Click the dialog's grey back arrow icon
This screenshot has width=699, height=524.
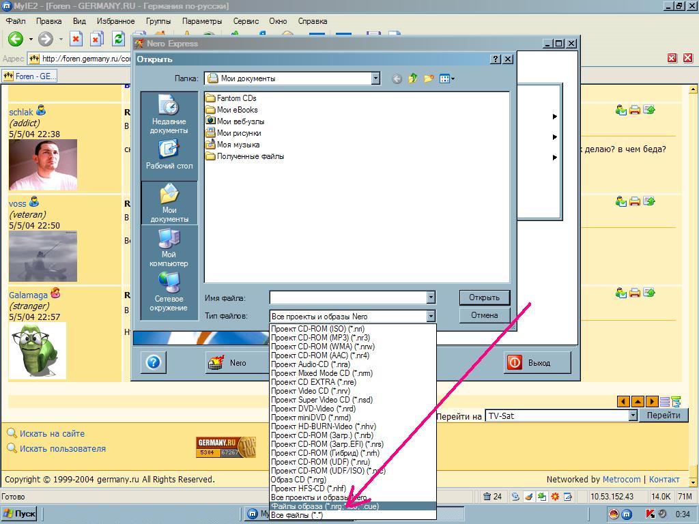pyautogui.click(x=397, y=79)
